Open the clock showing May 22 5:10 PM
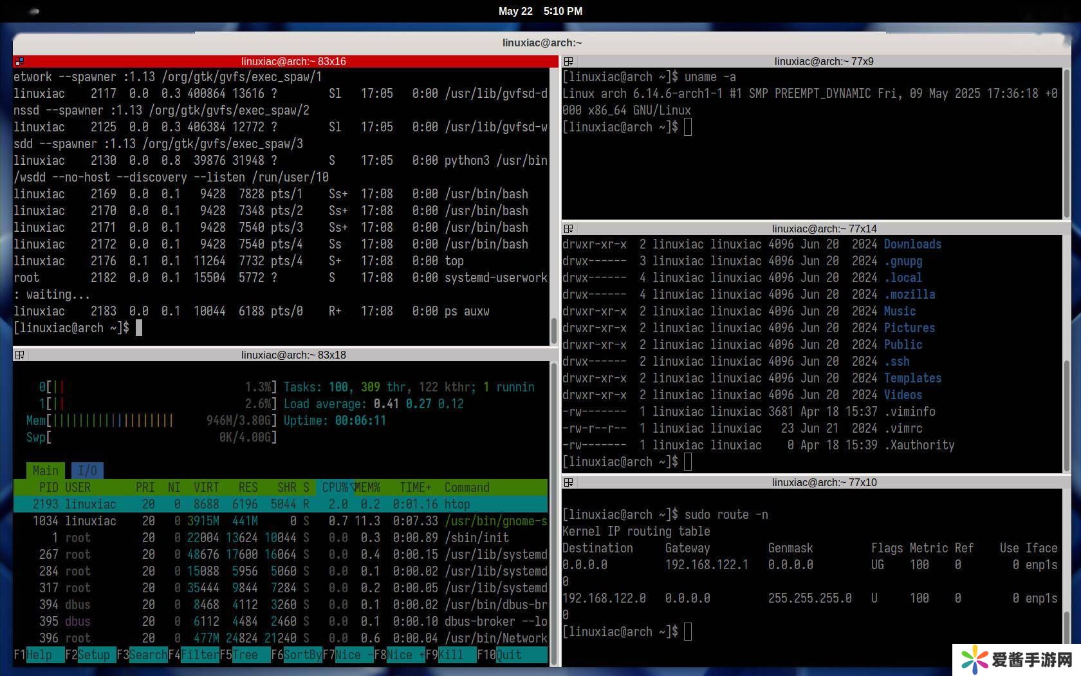Screen dimensions: 1081x676 tap(540, 11)
